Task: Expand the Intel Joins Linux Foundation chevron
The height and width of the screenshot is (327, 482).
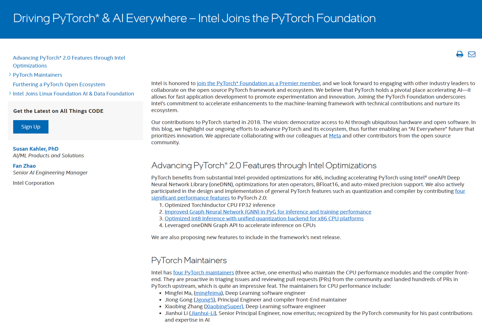Action: [x=10, y=94]
